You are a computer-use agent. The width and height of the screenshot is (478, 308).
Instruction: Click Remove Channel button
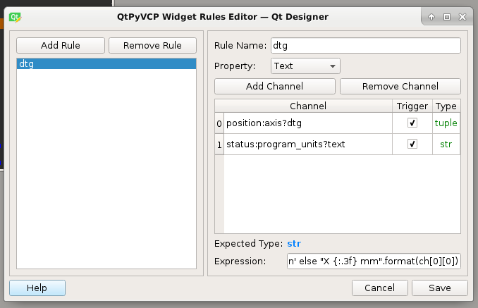[400, 87]
